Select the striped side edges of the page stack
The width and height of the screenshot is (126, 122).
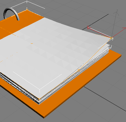(x=75, y=77)
